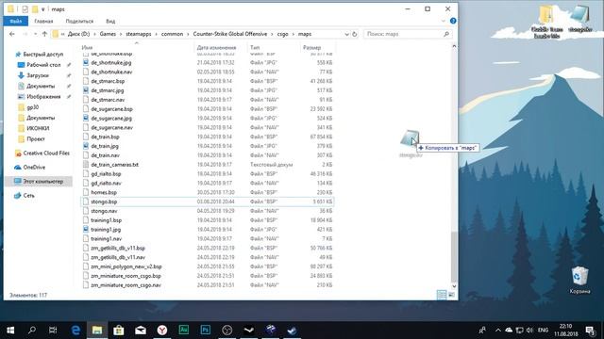Select Изображения in sidebar
The width and height of the screenshot is (604, 339).
pos(43,97)
